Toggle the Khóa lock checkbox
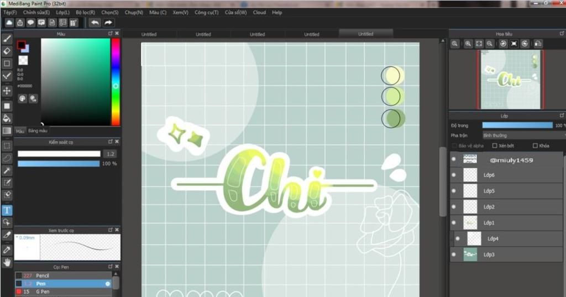Viewport: 566px width, 297px height. 535,145
